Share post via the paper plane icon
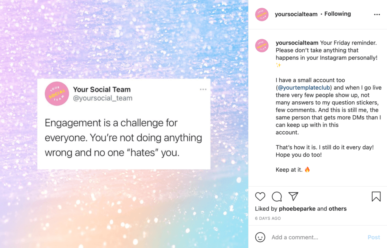 [293, 196]
